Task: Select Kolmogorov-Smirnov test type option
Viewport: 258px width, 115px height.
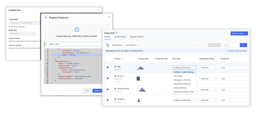Action: (x=184, y=80)
